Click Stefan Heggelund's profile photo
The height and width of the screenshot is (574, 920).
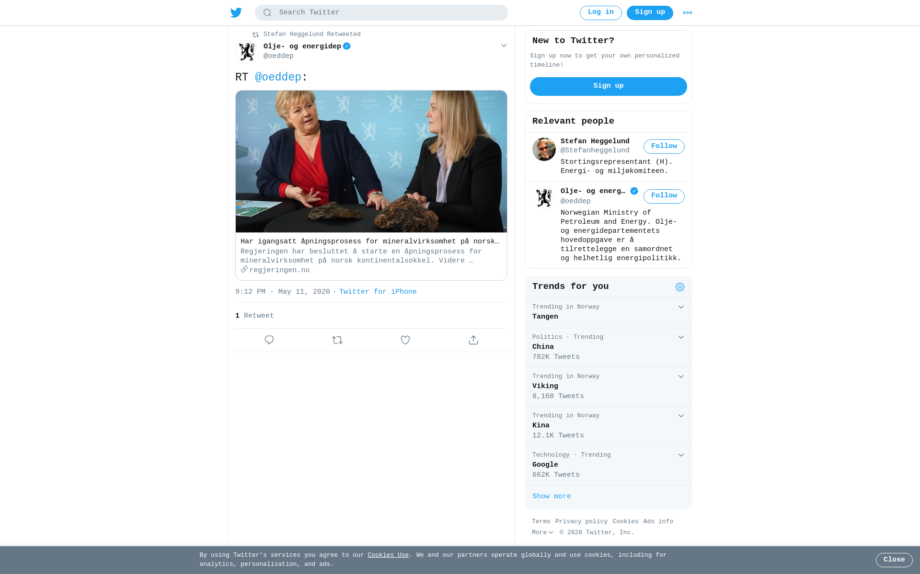point(544,149)
